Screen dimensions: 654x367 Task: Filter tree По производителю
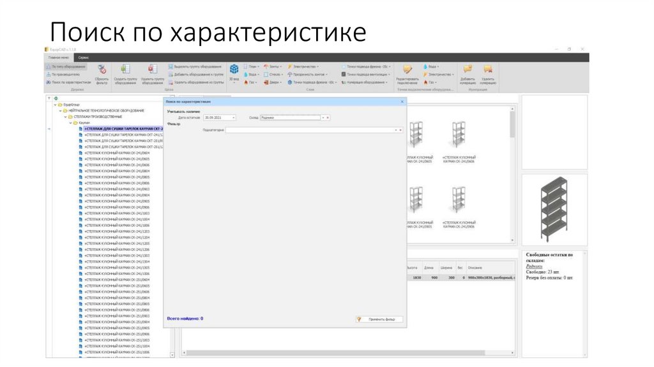pos(63,74)
